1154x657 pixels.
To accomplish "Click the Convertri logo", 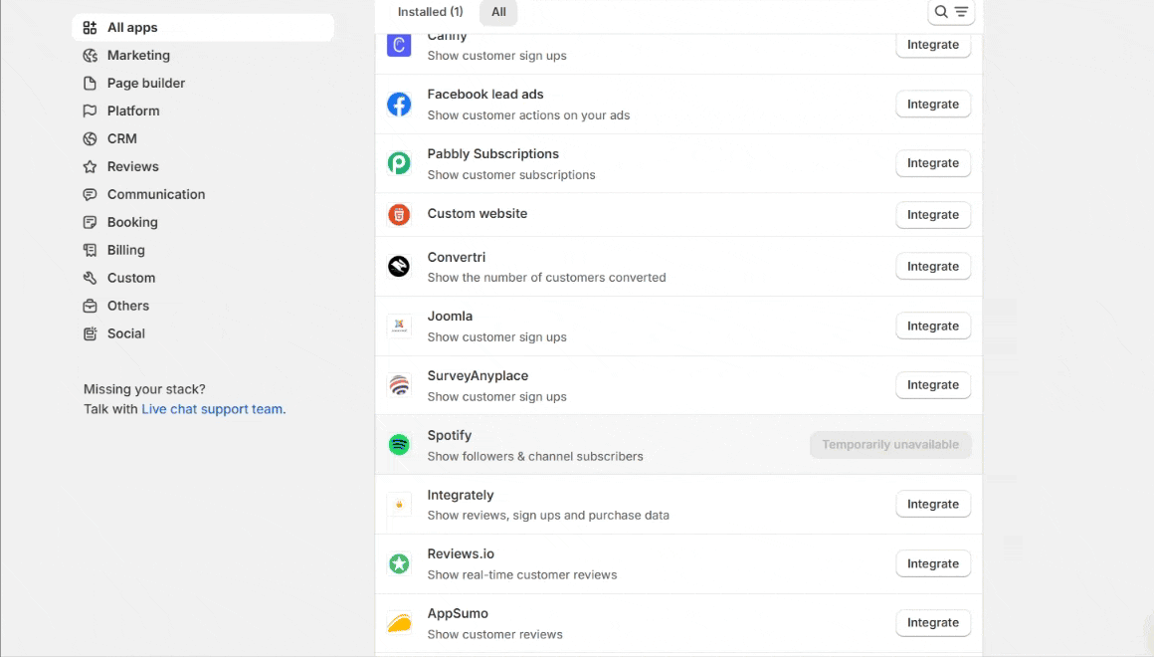I will pyautogui.click(x=399, y=266).
